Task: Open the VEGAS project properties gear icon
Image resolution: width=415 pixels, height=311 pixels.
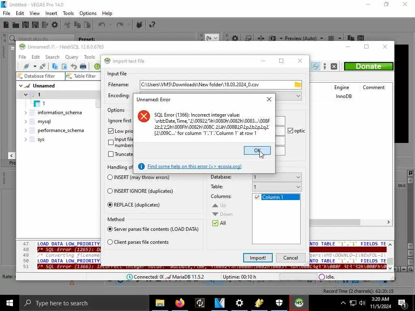Action: pos(55,25)
